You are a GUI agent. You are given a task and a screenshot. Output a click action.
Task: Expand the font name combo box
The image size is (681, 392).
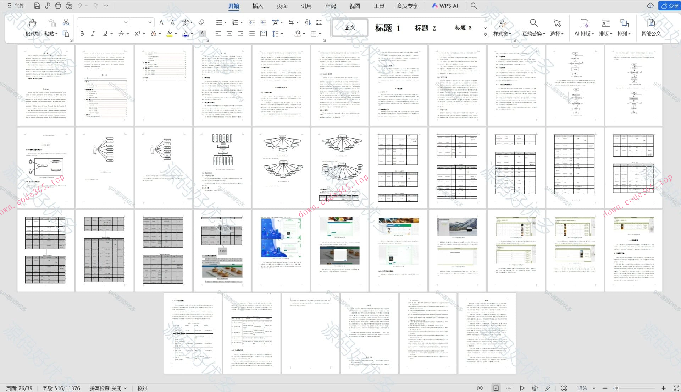(x=126, y=22)
